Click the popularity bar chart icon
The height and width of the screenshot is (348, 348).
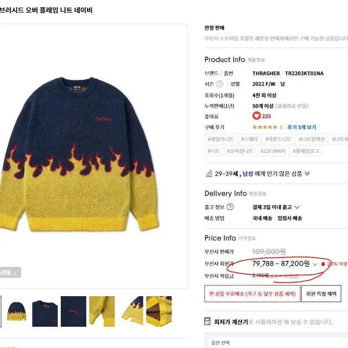tap(209, 173)
